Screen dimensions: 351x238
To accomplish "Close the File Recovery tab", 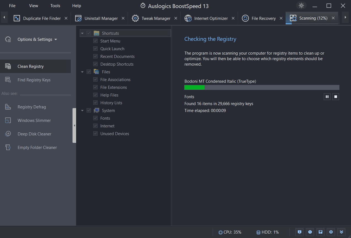I will (281, 18).
